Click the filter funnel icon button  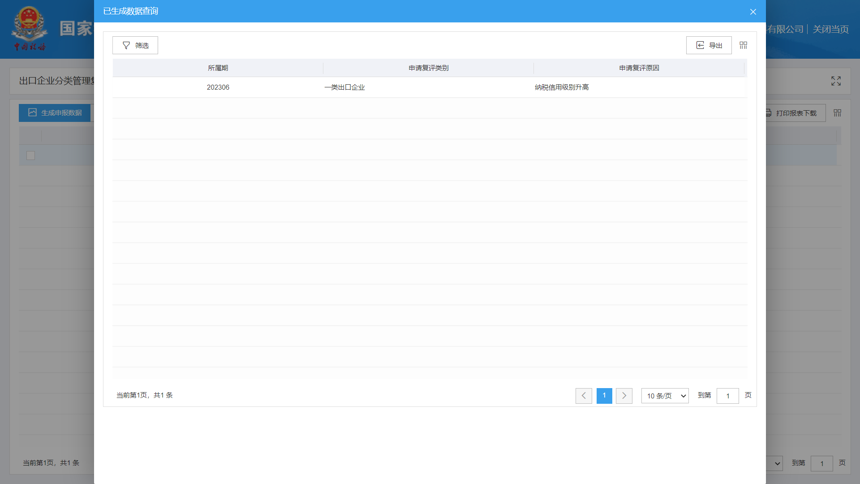coord(135,45)
